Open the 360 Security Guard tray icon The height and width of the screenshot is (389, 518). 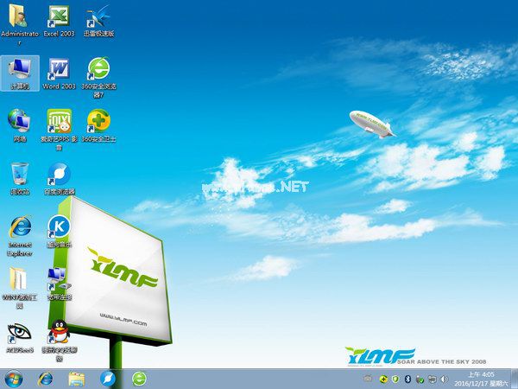(x=383, y=379)
